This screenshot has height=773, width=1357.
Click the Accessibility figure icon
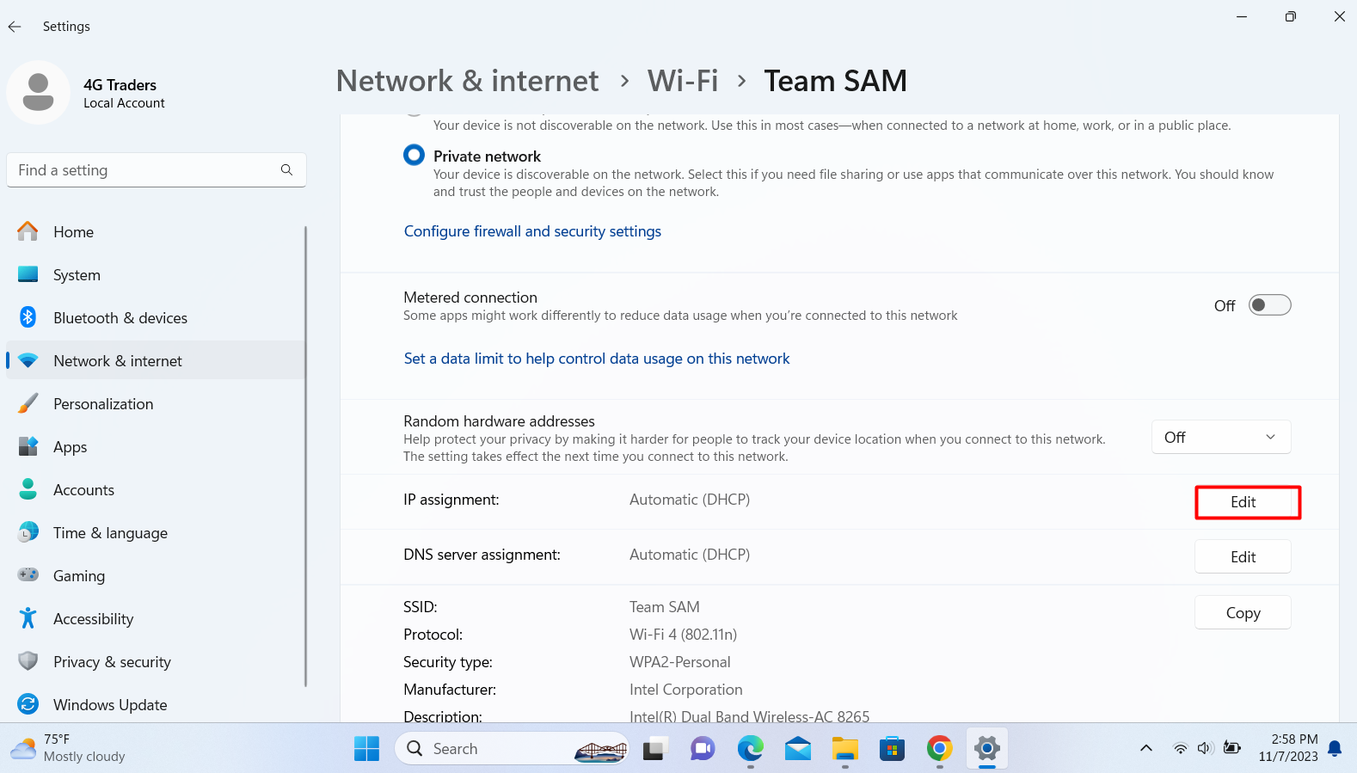click(28, 618)
